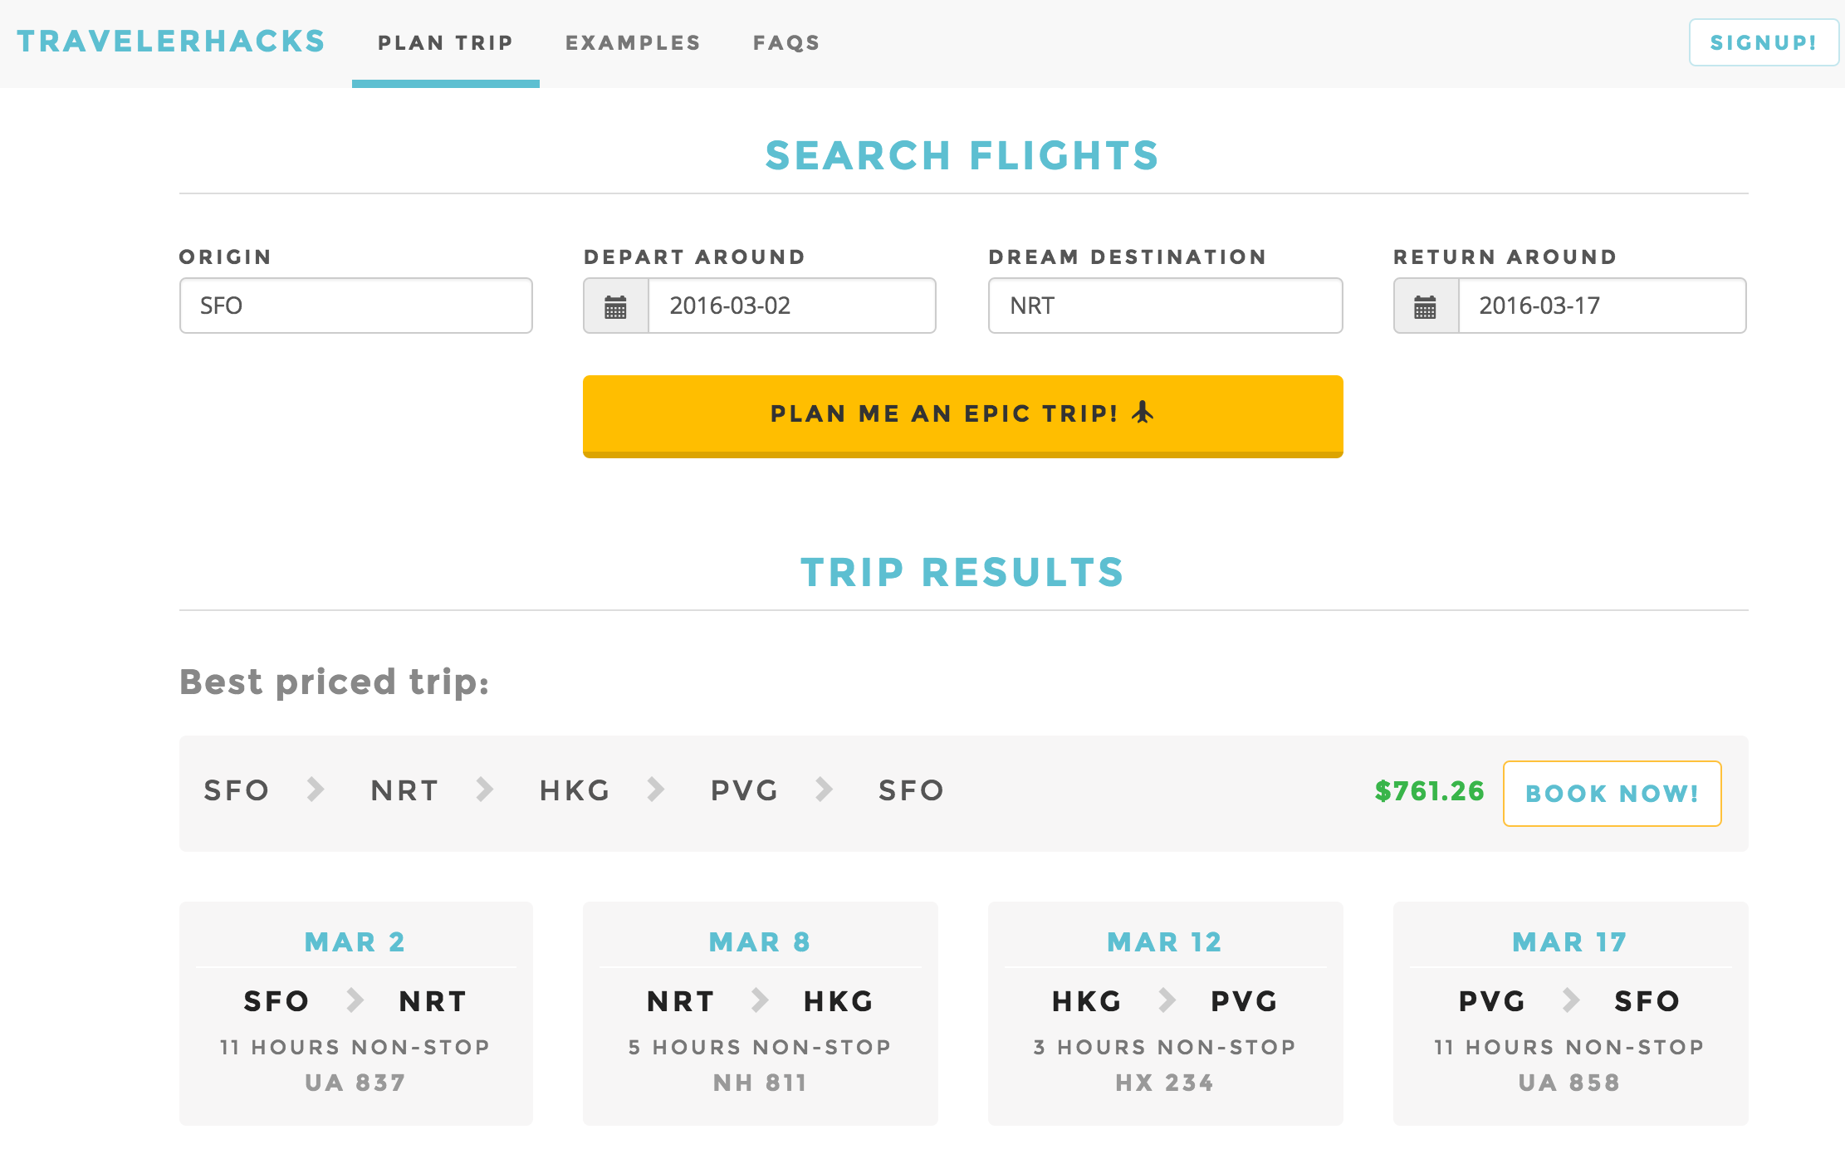The width and height of the screenshot is (1845, 1149).
Task: Click the chevron between NRT and HKG in route summary
Action: 485,790
